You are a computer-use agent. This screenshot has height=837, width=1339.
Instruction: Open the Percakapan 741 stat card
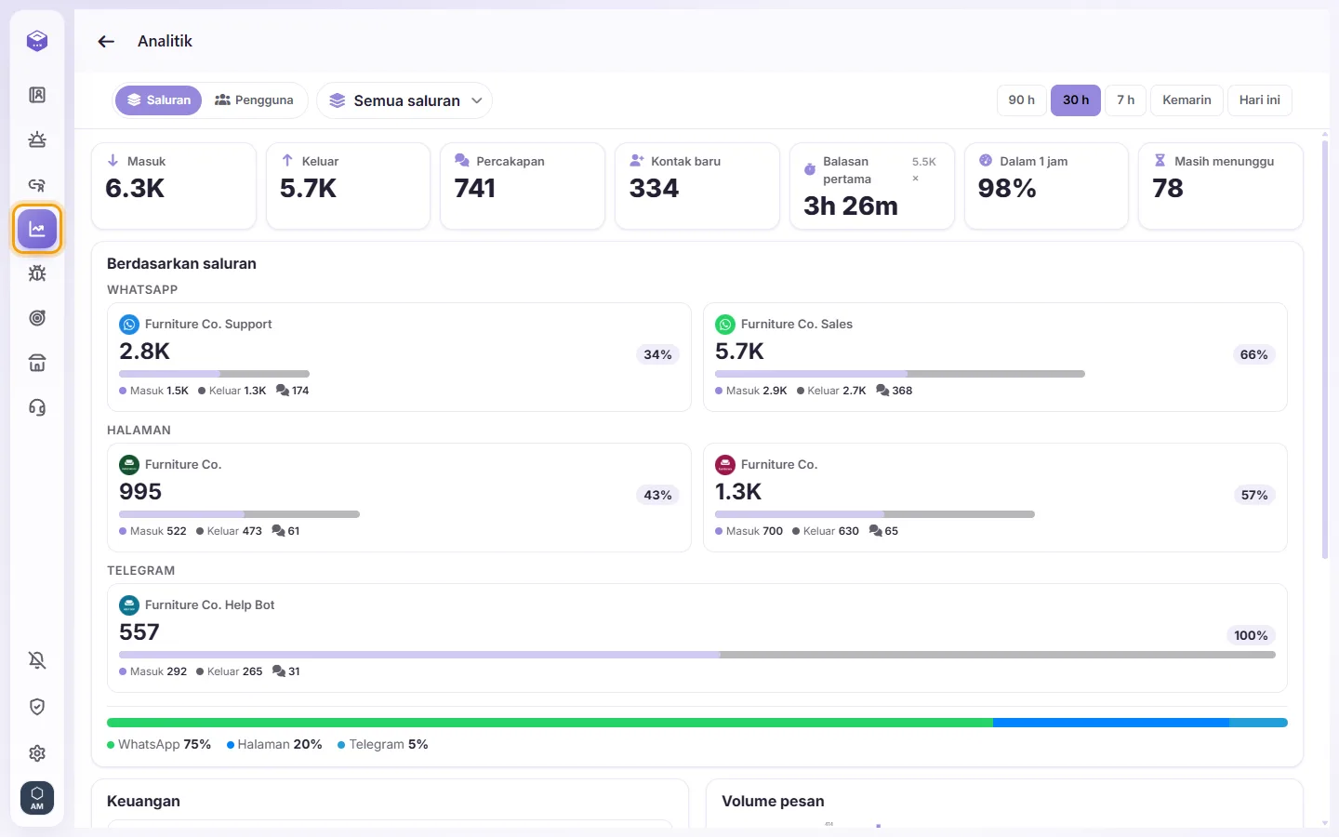click(x=523, y=186)
